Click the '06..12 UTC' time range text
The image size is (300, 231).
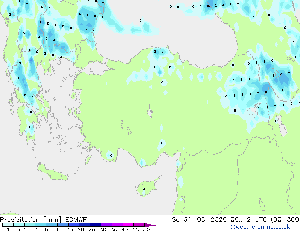coord(248,220)
